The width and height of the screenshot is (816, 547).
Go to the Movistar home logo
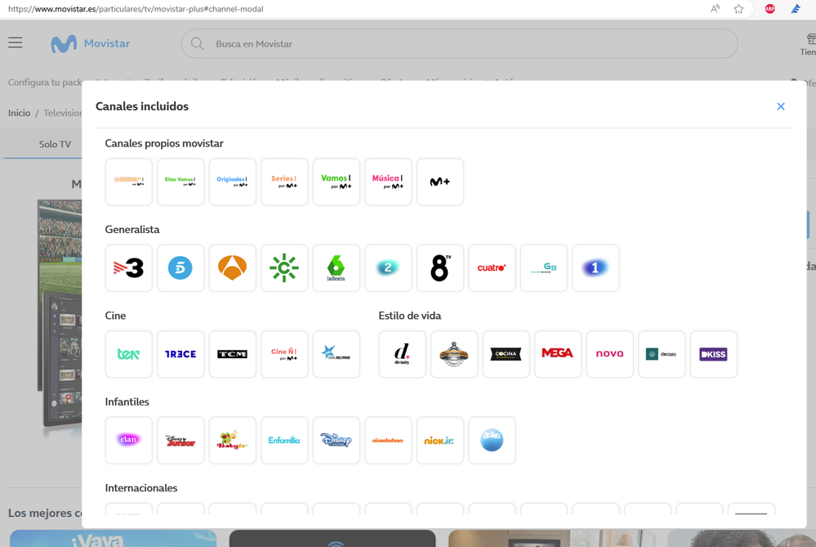click(x=90, y=43)
